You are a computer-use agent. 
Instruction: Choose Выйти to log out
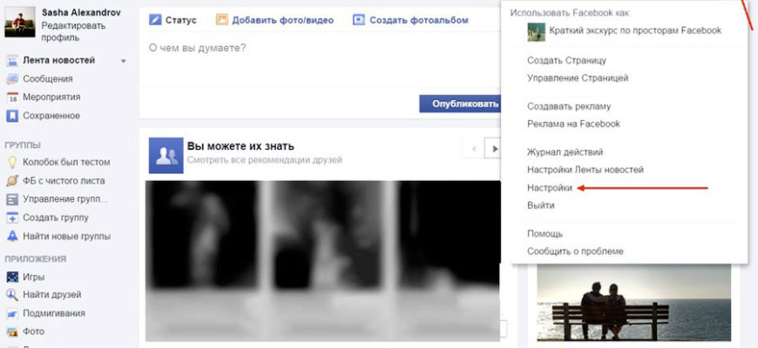pyautogui.click(x=541, y=205)
